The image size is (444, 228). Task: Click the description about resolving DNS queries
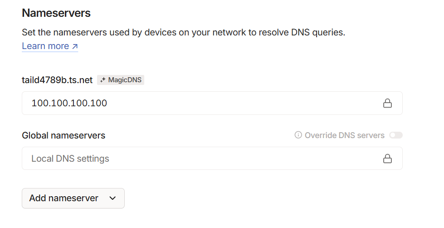coord(183,33)
